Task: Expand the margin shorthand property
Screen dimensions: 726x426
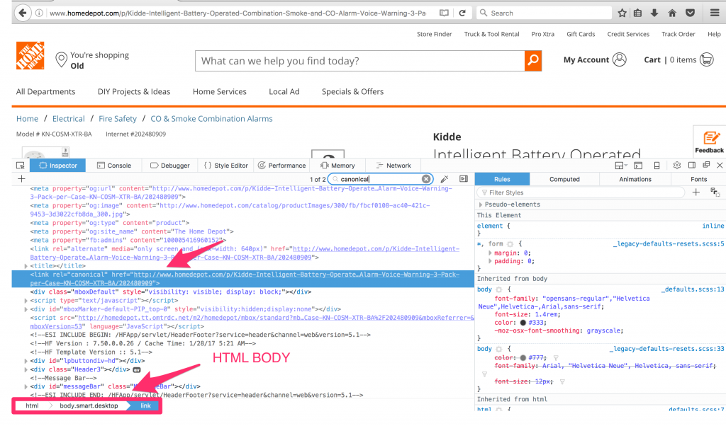Action: pyautogui.click(x=490, y=253)
